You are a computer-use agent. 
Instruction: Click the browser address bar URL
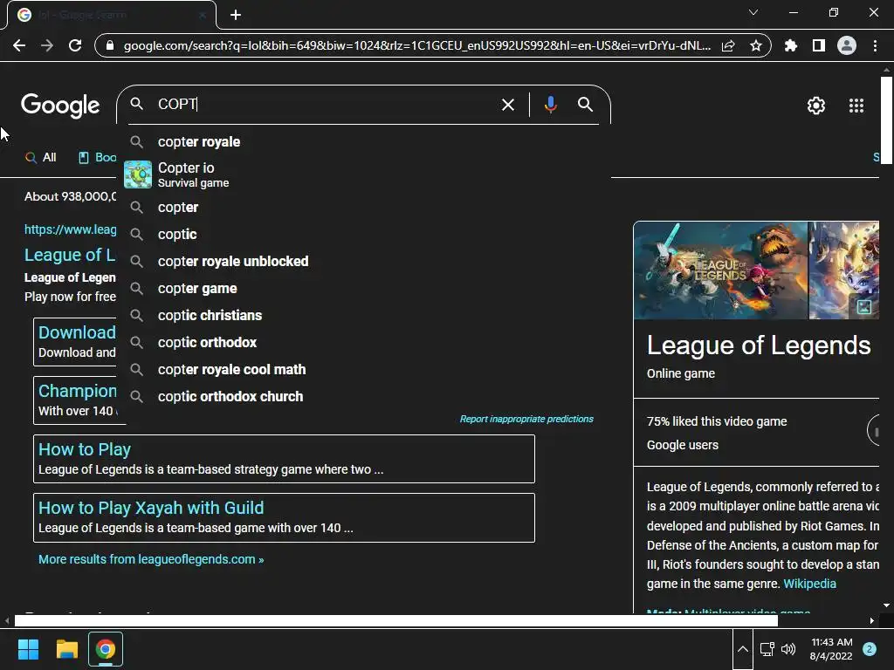416,45
